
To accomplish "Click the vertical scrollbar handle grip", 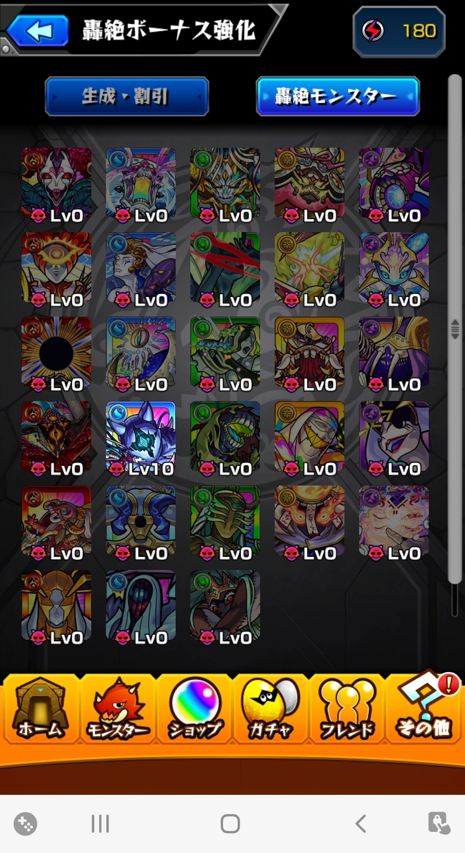I will [x=455, y=329].
